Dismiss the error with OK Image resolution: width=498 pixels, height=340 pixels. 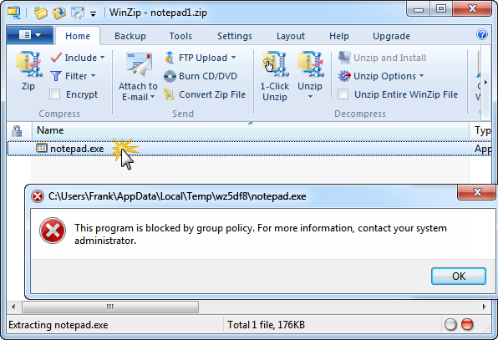coord(458,276)
